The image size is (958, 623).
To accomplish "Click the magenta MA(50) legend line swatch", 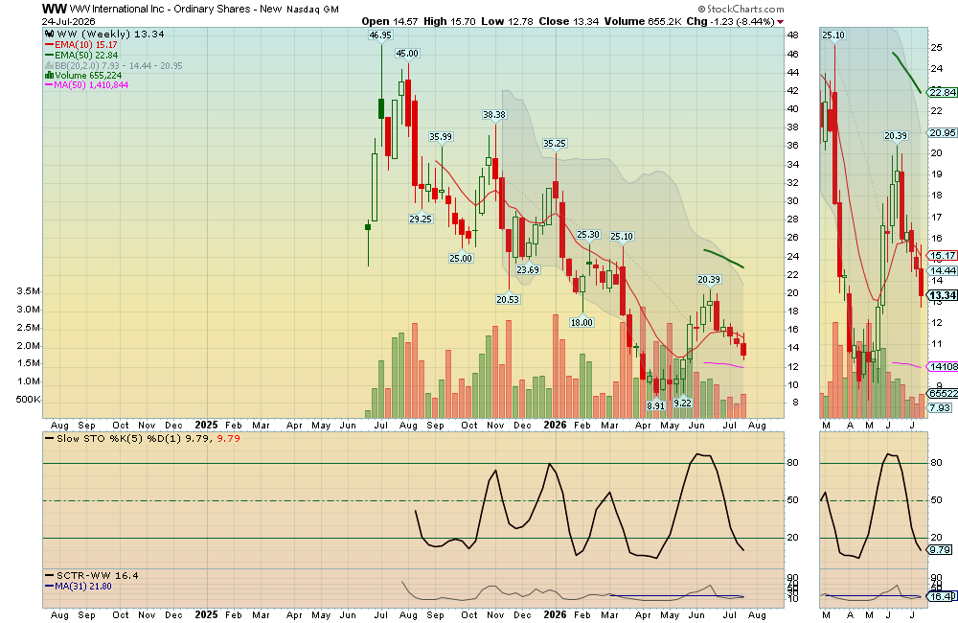I will click(x=49, y=85).
